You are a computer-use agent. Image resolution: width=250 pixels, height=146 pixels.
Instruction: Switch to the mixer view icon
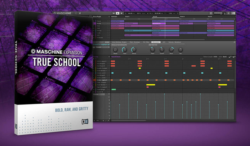[211, 13]
